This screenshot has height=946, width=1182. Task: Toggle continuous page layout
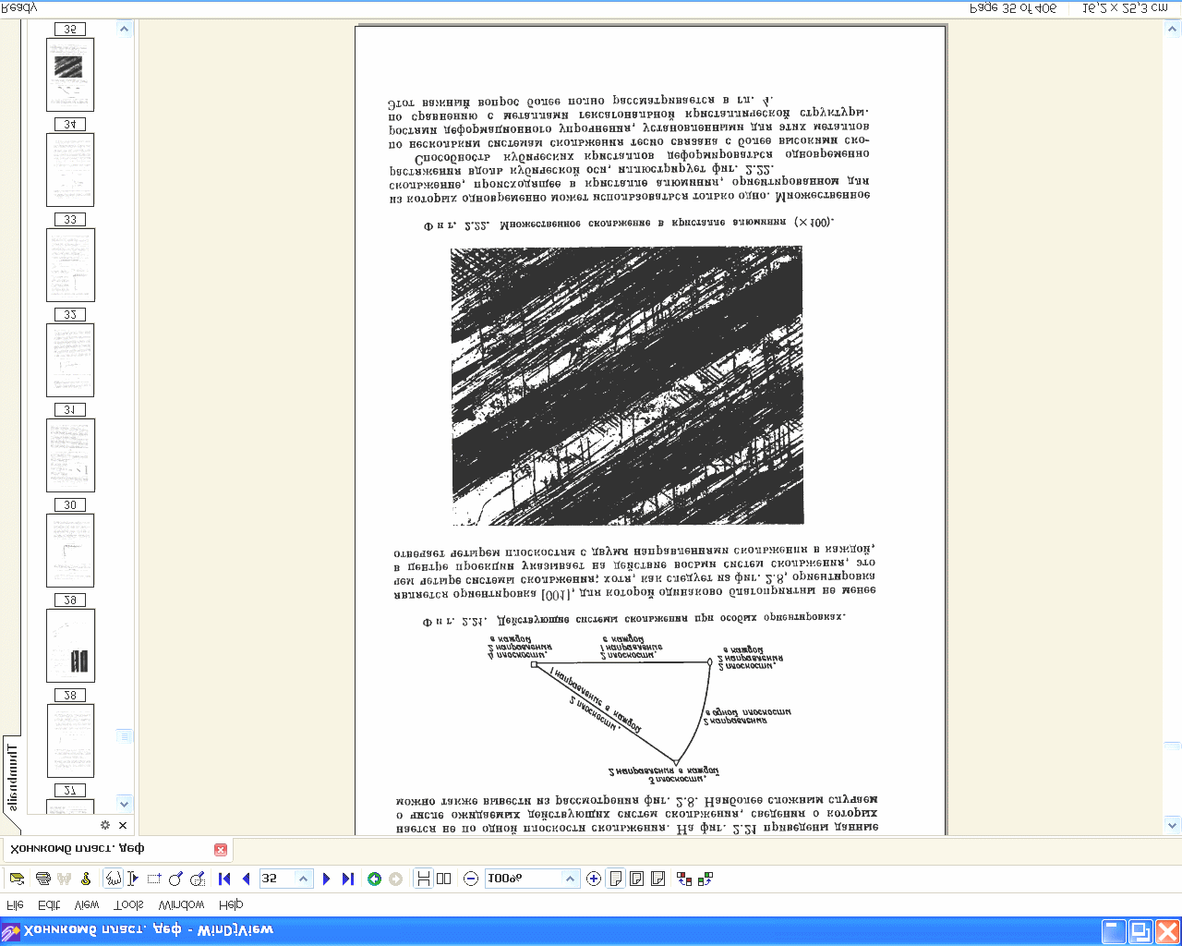tap(423, 879)
